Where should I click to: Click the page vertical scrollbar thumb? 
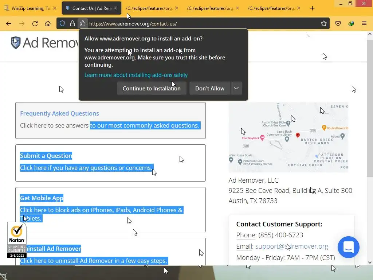click(x=370, y=108)
